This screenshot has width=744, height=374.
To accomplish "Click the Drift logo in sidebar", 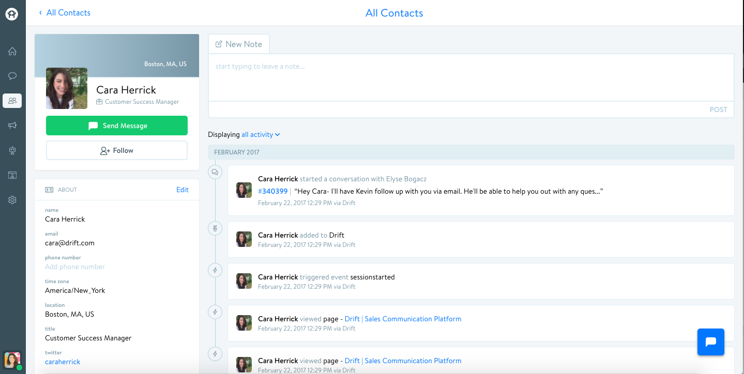I will click(12, 14).
